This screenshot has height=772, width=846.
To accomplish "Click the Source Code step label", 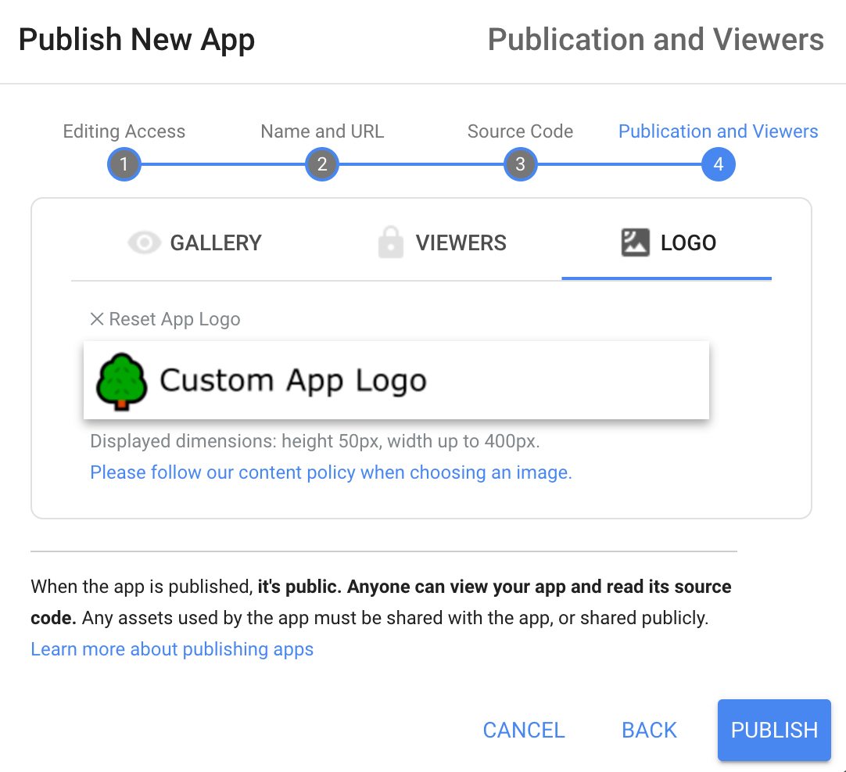I will [520, 131].
